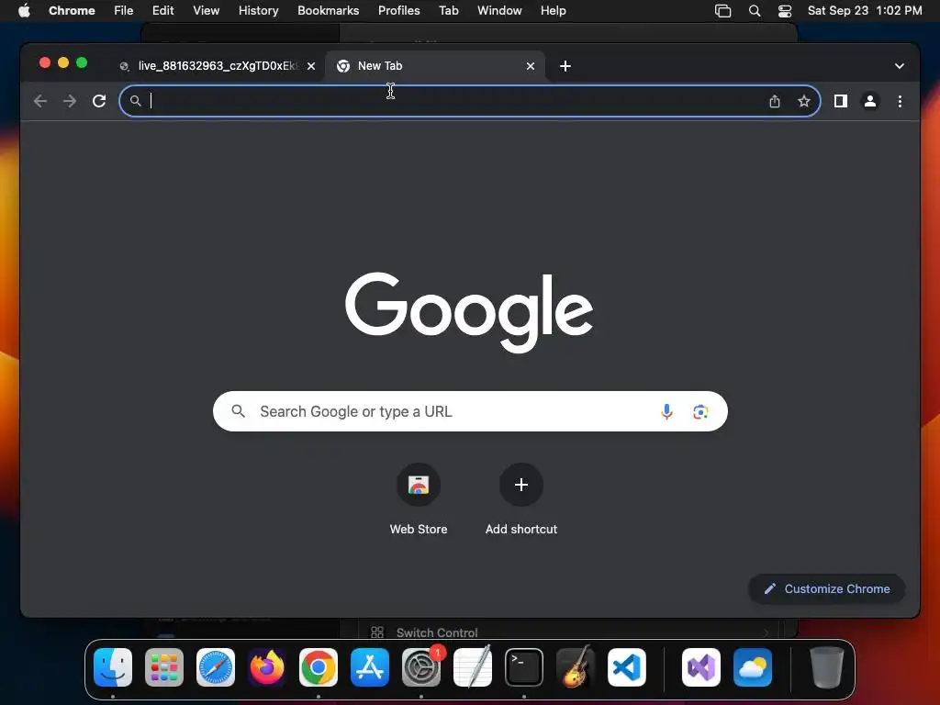The width and height of the screenshot is (940, 705).
Task: Open the History menu
Action: (258, 11)
